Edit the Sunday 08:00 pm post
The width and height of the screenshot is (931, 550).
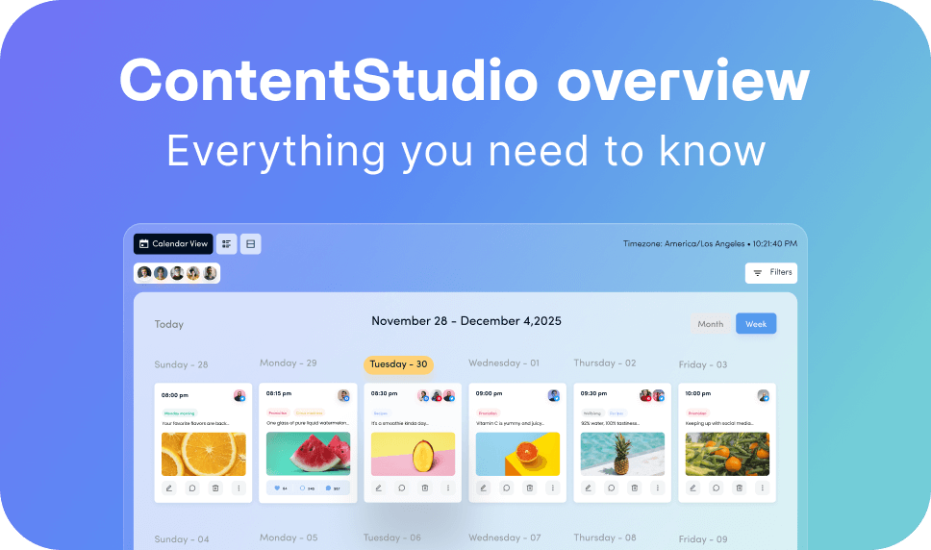[x=169, y=488]
